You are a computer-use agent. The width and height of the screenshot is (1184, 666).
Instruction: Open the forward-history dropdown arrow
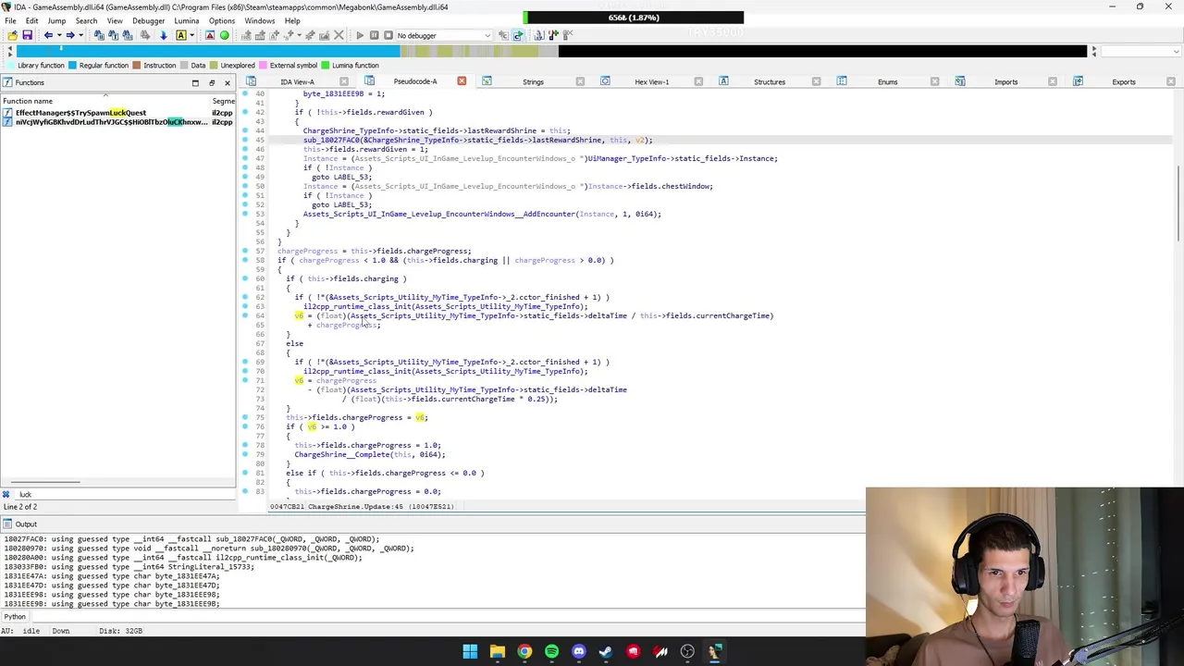(80, 35)
